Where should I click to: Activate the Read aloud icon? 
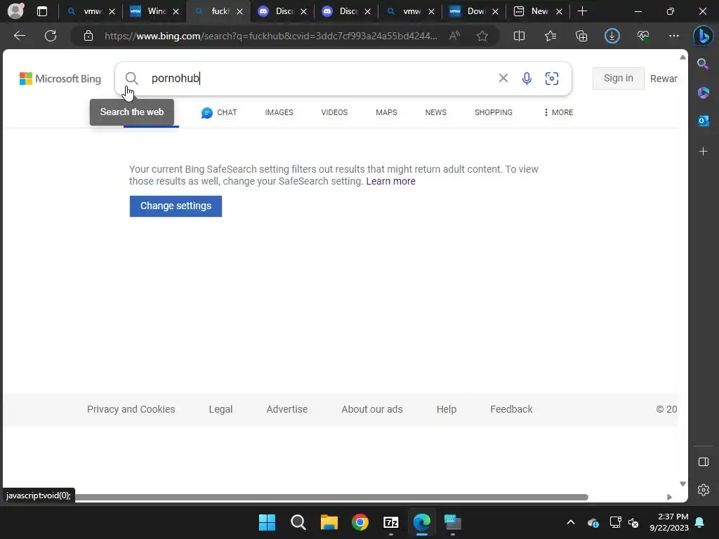coord(454,36)
